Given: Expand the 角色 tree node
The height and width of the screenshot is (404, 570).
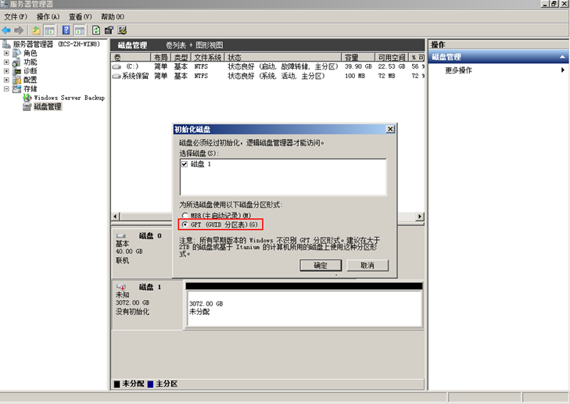Looking at the screenshot, I should point(7,54).
